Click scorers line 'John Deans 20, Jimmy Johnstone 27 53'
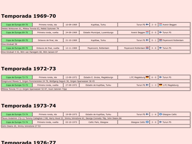Screen dimensions: 192x144 (x=96, y=126)
